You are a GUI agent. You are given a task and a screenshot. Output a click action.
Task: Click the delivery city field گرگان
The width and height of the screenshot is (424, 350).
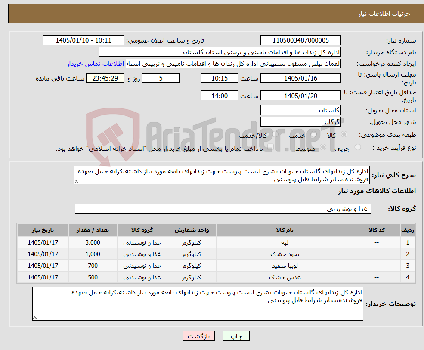click(x=300, y=122)
